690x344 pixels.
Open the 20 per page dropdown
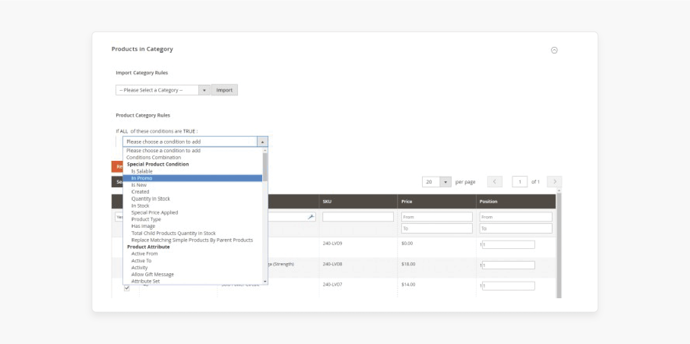437,182
